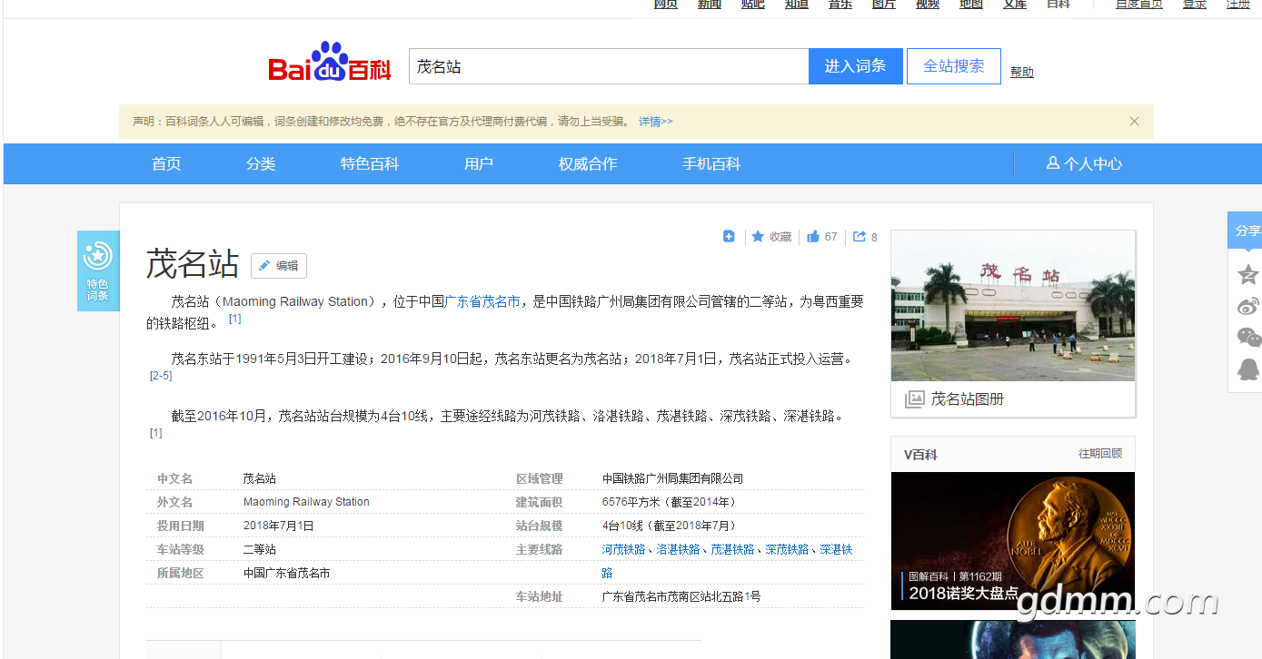Go to the 首页 tab
This screenshot has width=1262, height=659.
(x=166, y=164)
